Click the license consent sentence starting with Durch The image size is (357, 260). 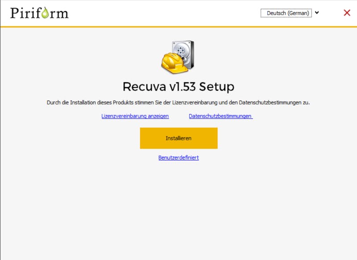pos(178,103)
